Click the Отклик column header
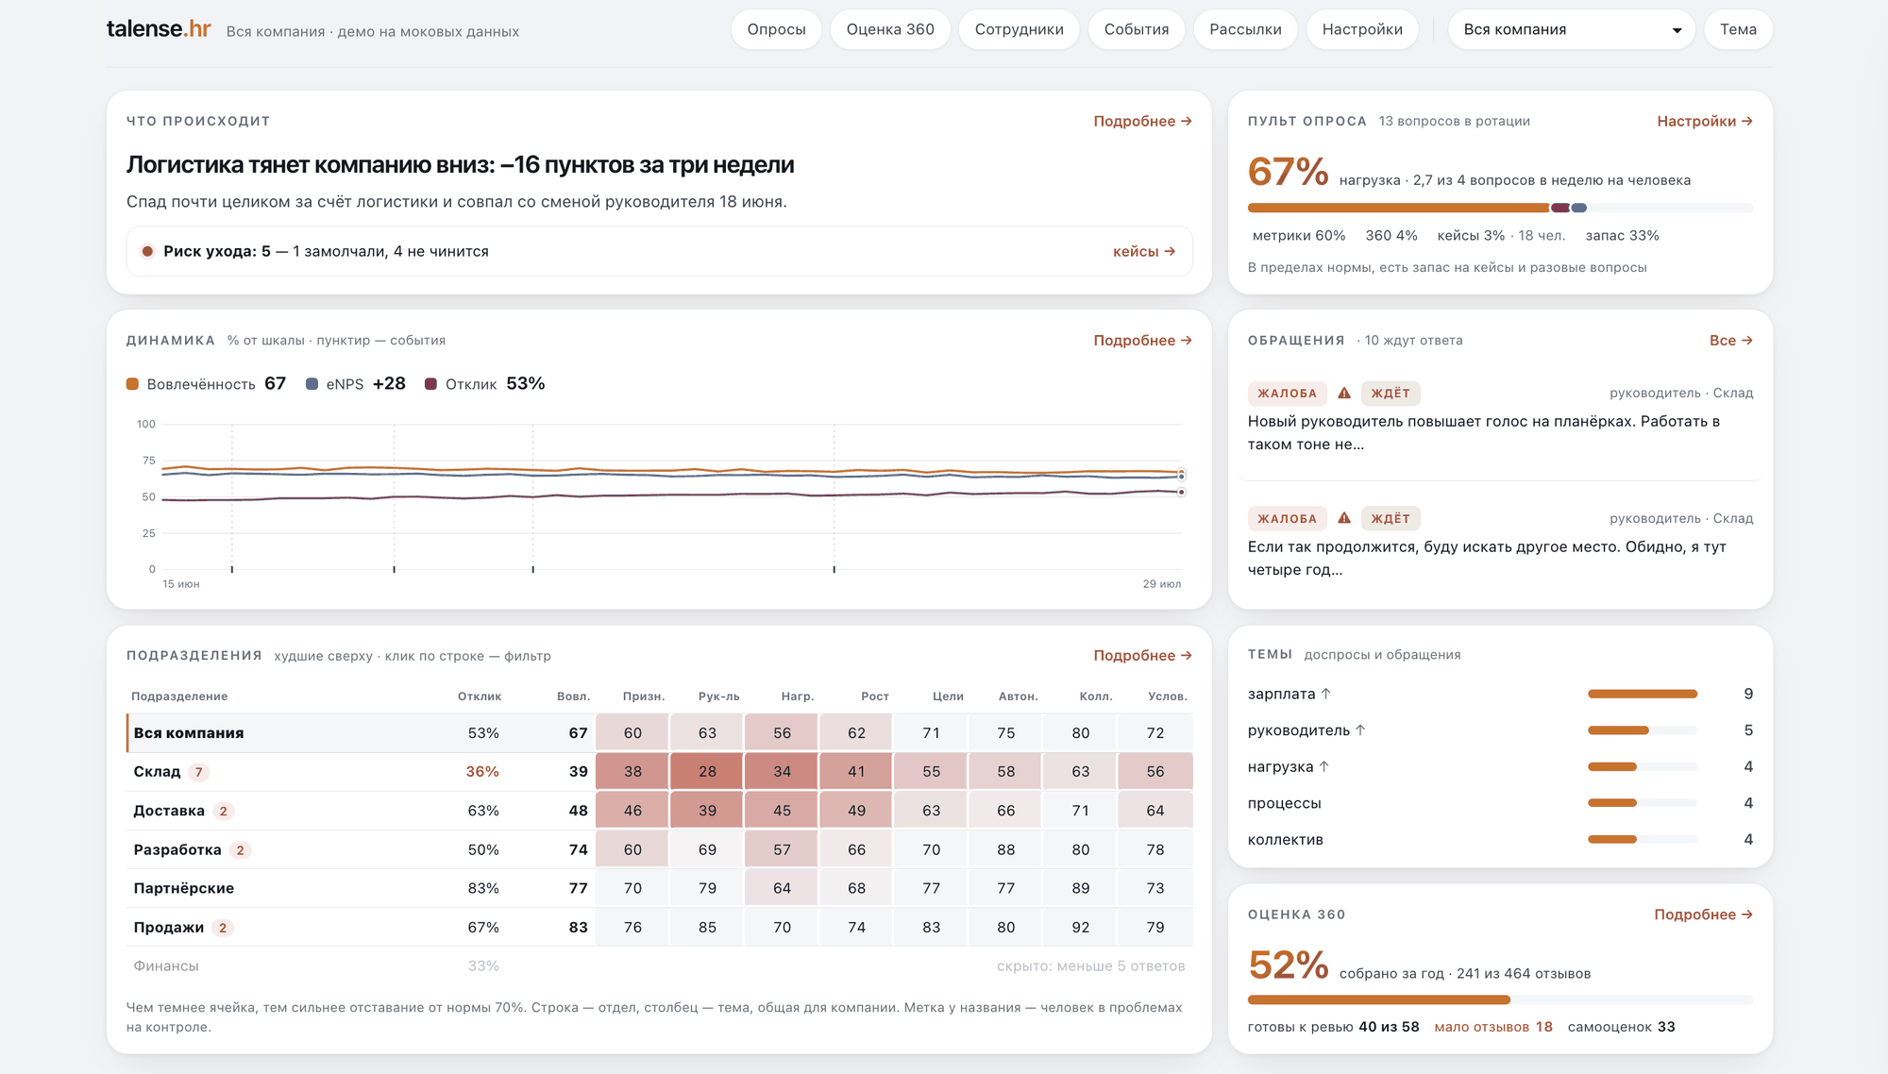 (480, 696)
